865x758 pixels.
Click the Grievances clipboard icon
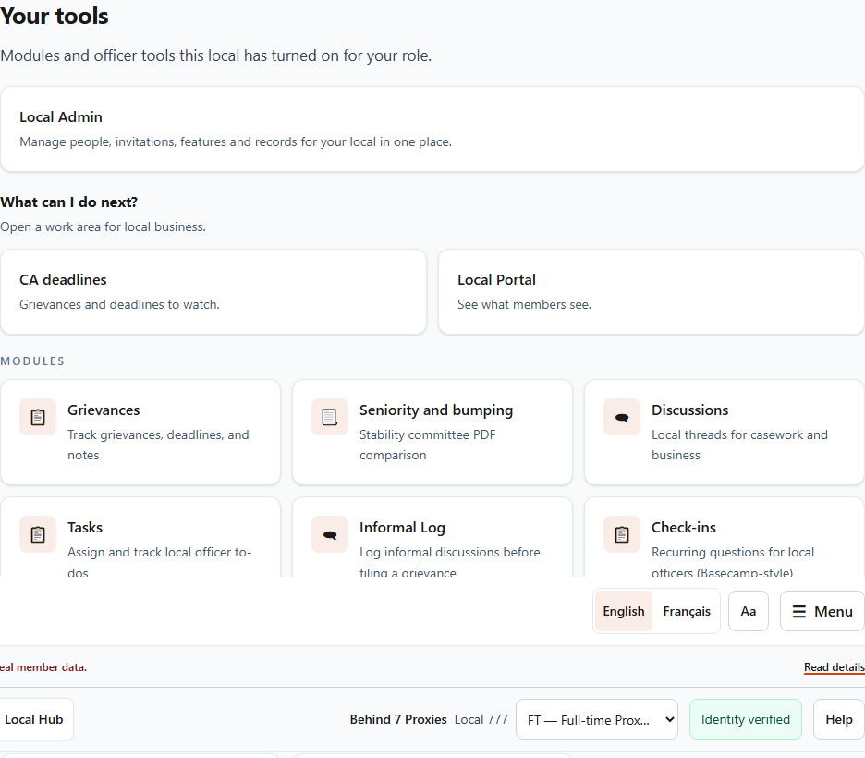[38, 417]
